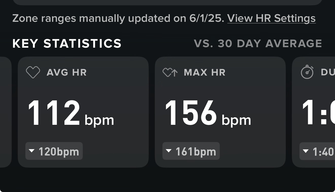Tap the partially hidden card left of AVG HR
The image size is (335, 192).
pos(6,112)
